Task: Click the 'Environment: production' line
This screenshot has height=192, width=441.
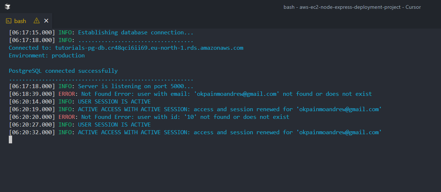Action: pos(47,56)
